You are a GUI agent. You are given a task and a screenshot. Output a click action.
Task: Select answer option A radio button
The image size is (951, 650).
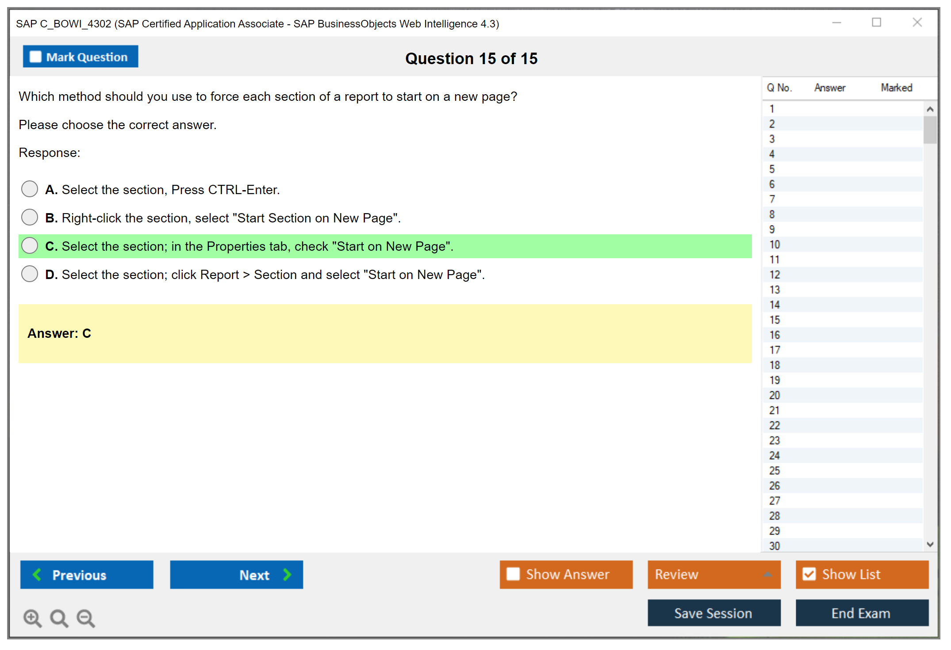[30, 189]
